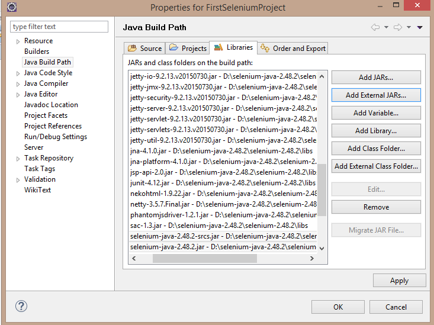Click the Eclipse icon in the title bar
Viewport: 434px width, 325px height.
click(12, 7)
